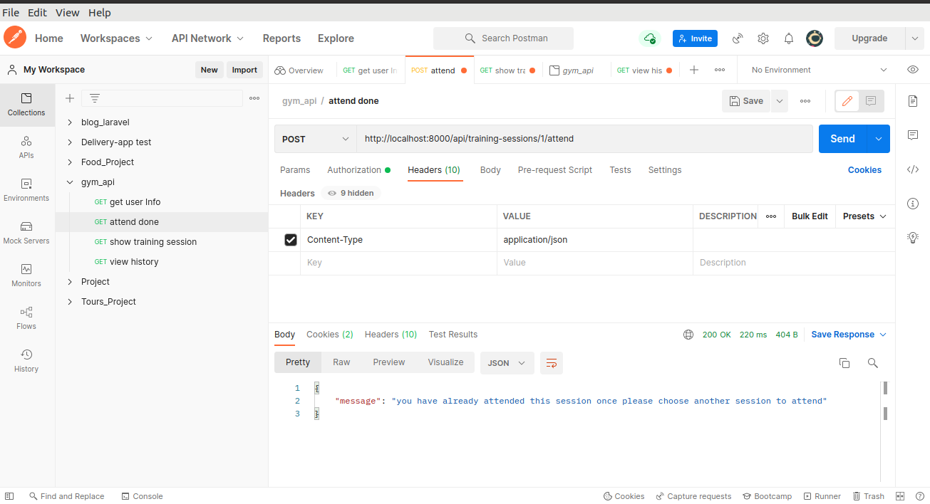The height and width of the screenshot is (504, 930).
Task: Toggle line wrapping in the response viewer
Action: pyautogui.click(x=551, y=363)
